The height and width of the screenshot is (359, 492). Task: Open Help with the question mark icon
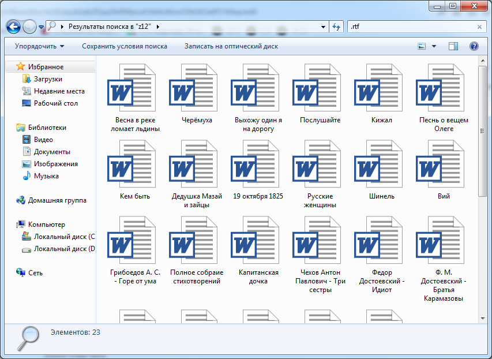(x=474, y=46)
